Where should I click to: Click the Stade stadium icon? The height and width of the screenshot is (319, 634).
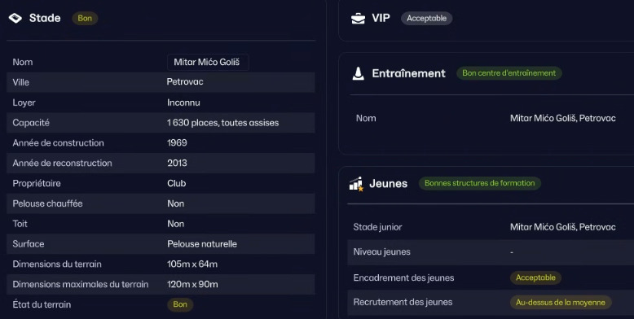click(15, 18)
